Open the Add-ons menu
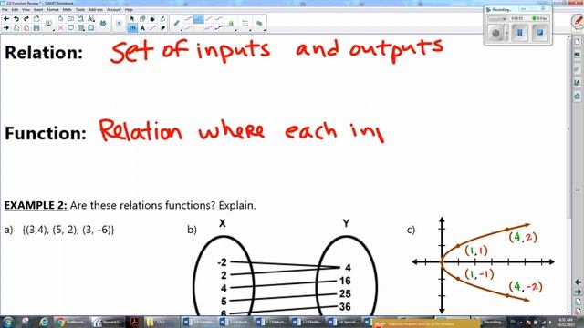 coord(96,10)
